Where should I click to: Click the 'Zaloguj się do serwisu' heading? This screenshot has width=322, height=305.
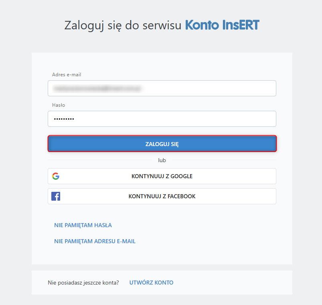pos(123,25)
